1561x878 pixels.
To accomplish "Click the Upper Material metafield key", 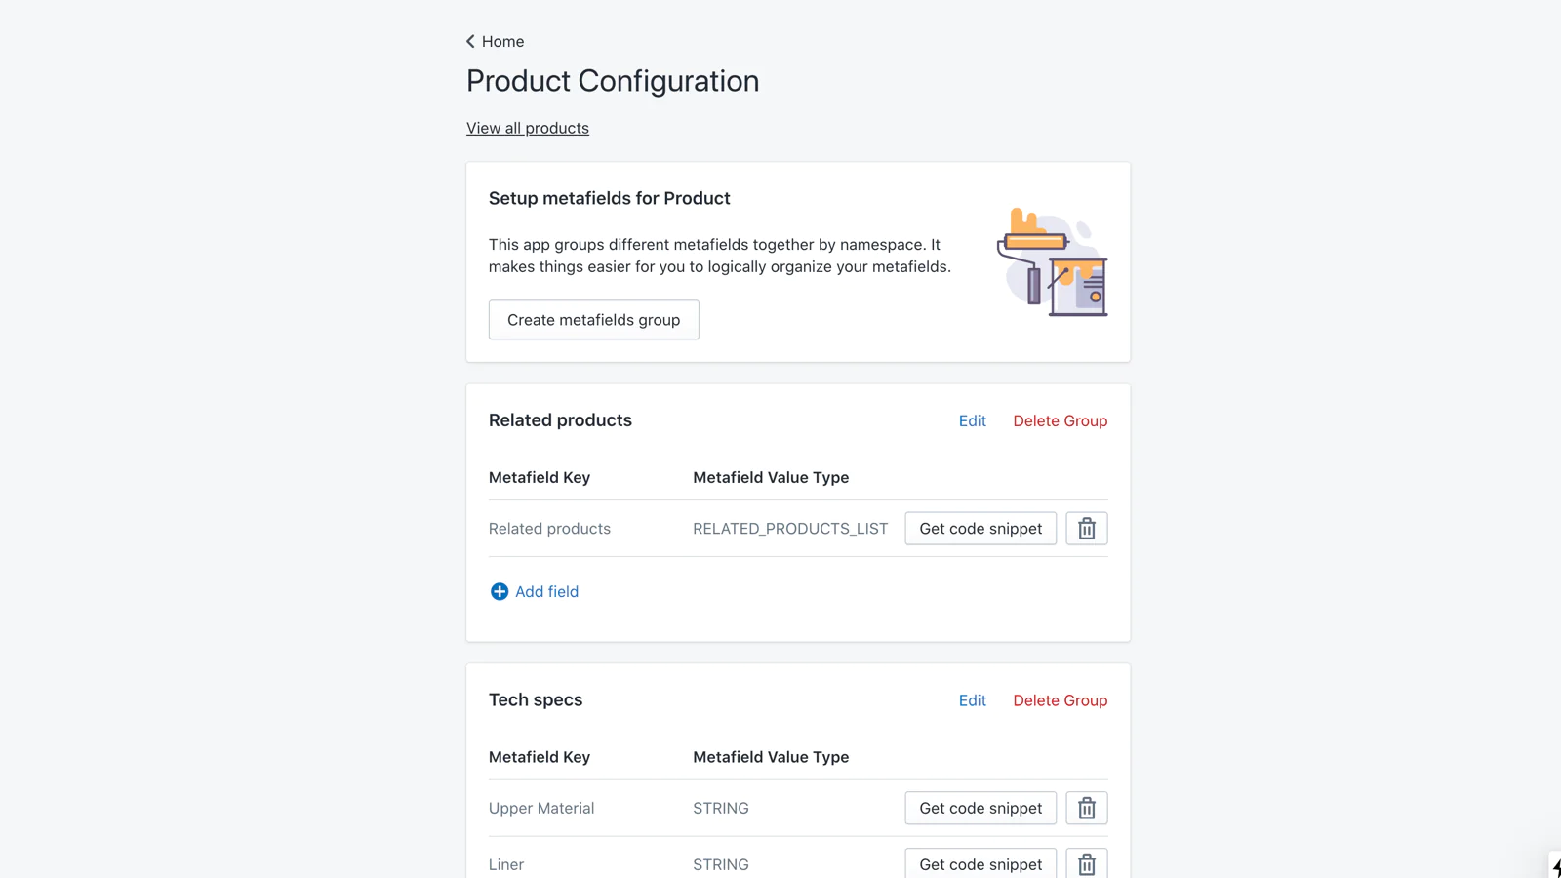I will pos(541,808).
